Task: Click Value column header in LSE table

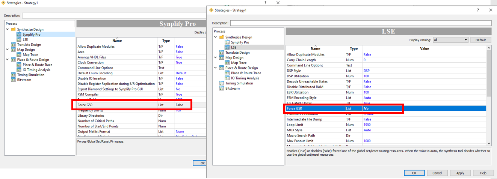Action: pyautogui.click(x=424, y=48)
